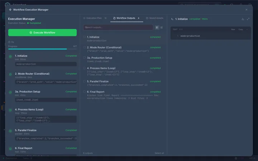This screenshot has height=161, width=258.
Task: Click the Raw view button
Action: [233, 29]
